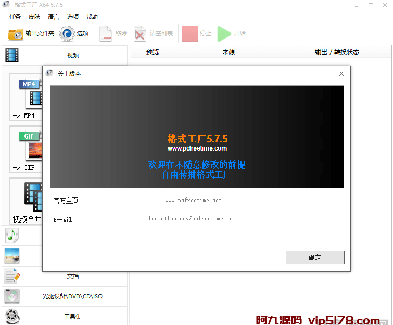
Task: Click the 移除 document icon
Action: pos(106,34)
